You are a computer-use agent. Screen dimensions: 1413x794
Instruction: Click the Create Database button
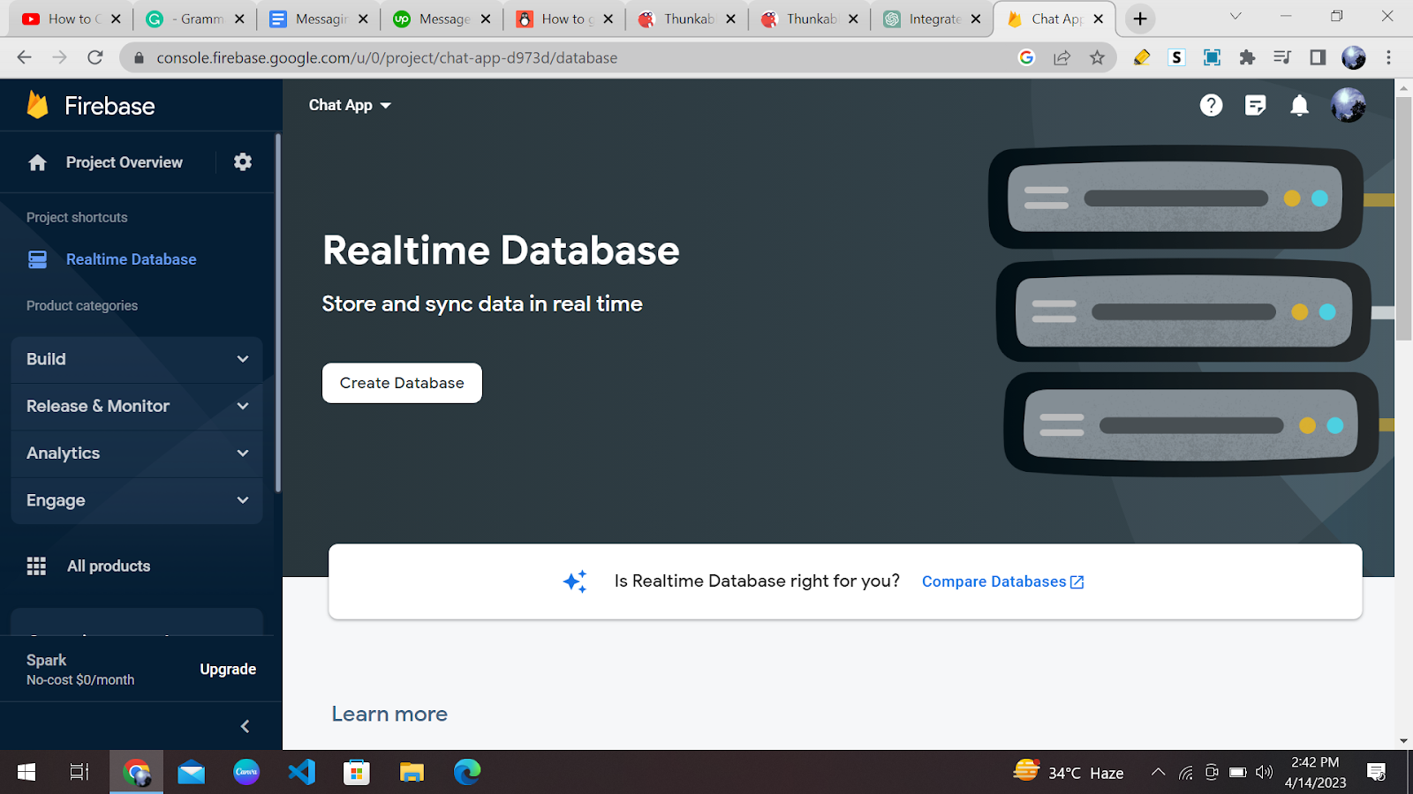[402, 383]
